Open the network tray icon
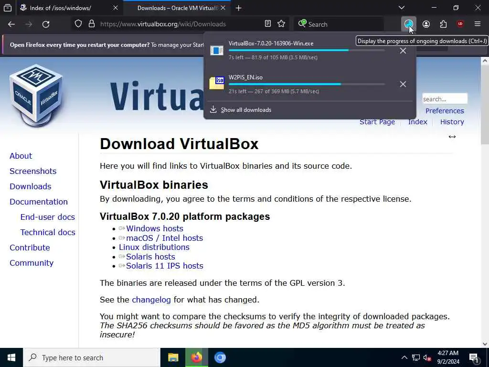489x367 pixels. (x=416, y=357)
